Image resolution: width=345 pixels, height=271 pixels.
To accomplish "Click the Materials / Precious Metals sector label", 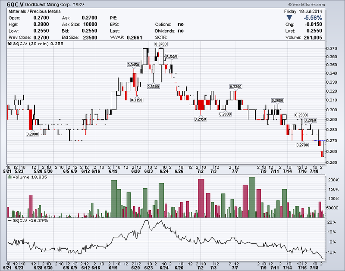I will pyautogui.click(x=34, y=12).
